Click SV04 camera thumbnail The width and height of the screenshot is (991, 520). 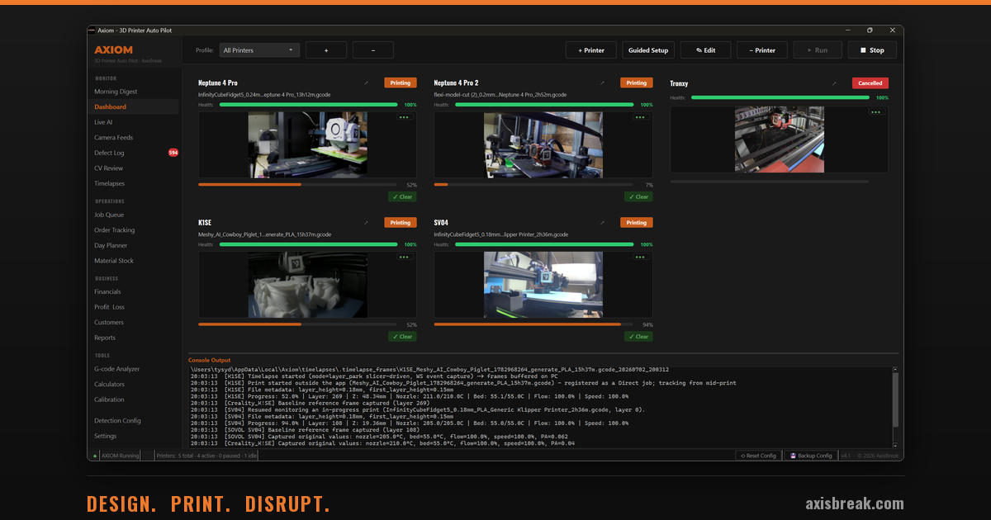[x=543, y=285]
